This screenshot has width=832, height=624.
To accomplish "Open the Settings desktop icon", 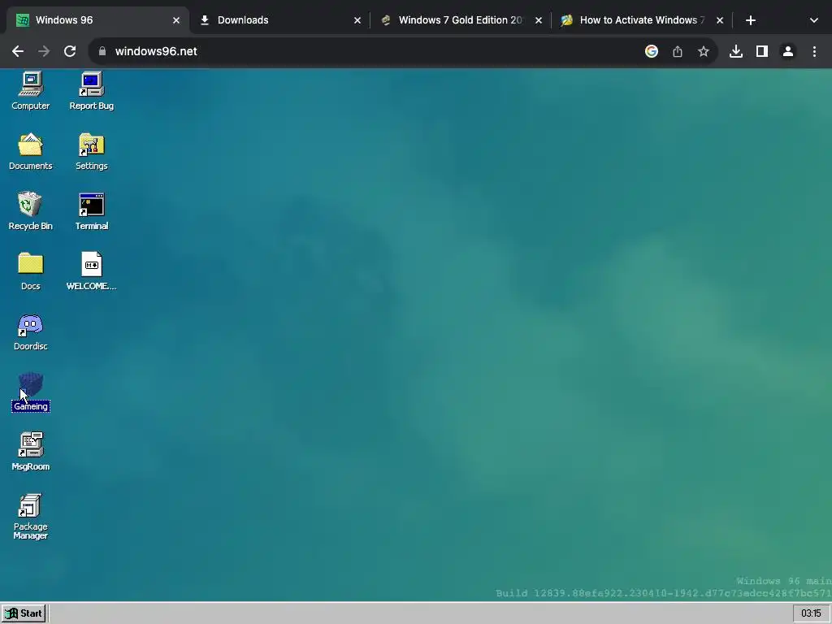I will click(91, 151).
